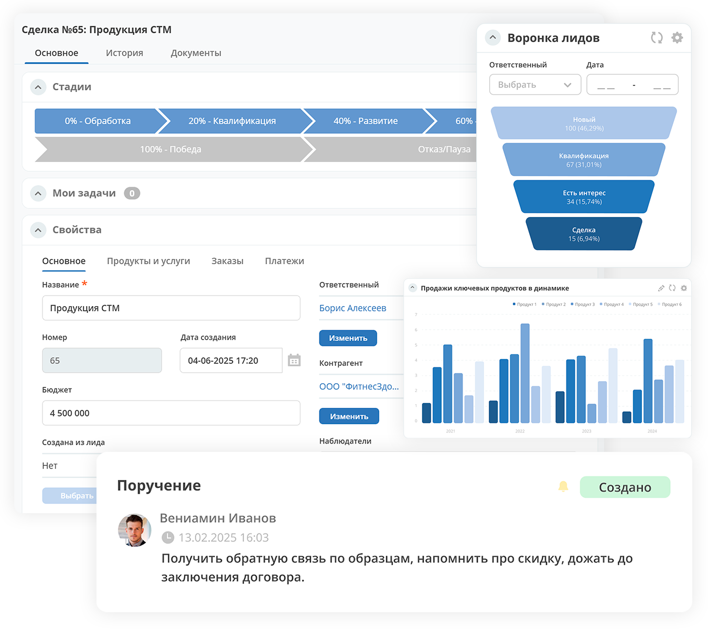Viewport: 708px width, 629px height.
Task: Open the Ответственный dropdown in funnel widget
Action: [534, 85]
